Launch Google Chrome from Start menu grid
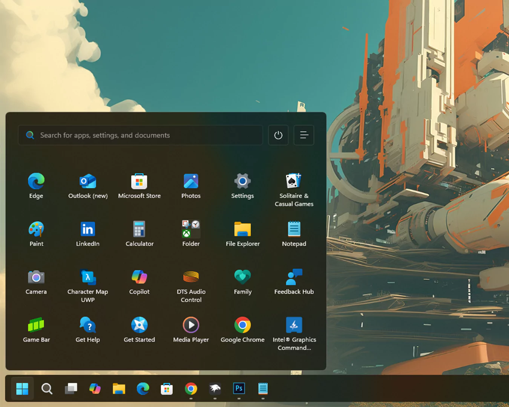This screenshot has height=407, width=509. coord(242,329)
